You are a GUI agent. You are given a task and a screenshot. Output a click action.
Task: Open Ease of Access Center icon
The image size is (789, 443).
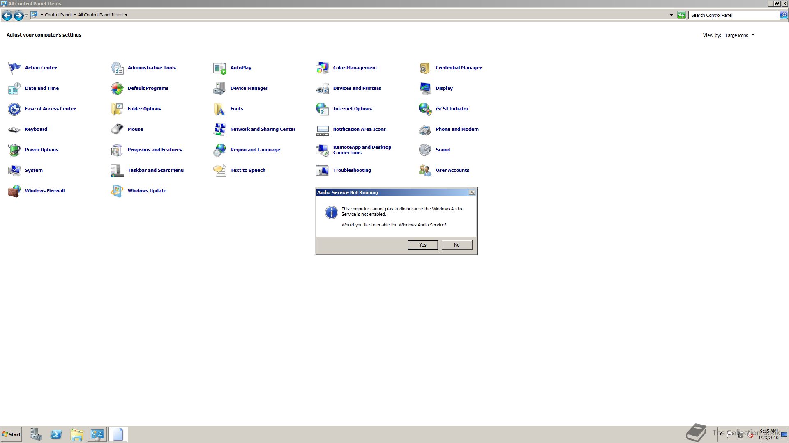point(14,109)
